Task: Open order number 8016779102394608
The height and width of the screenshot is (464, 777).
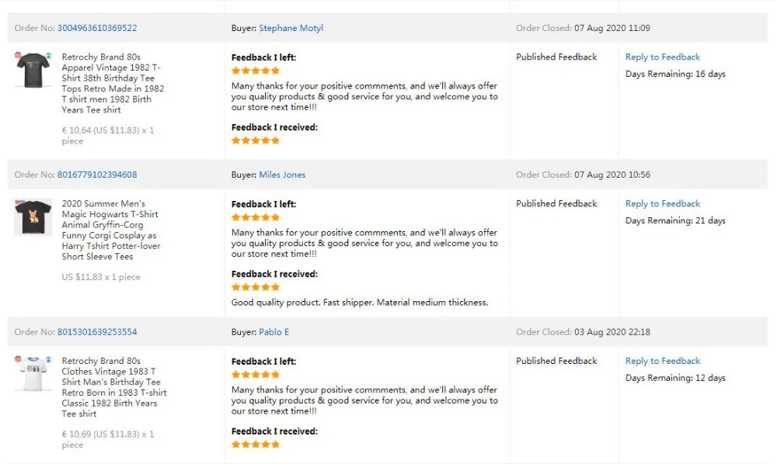Action: point(97,175)
